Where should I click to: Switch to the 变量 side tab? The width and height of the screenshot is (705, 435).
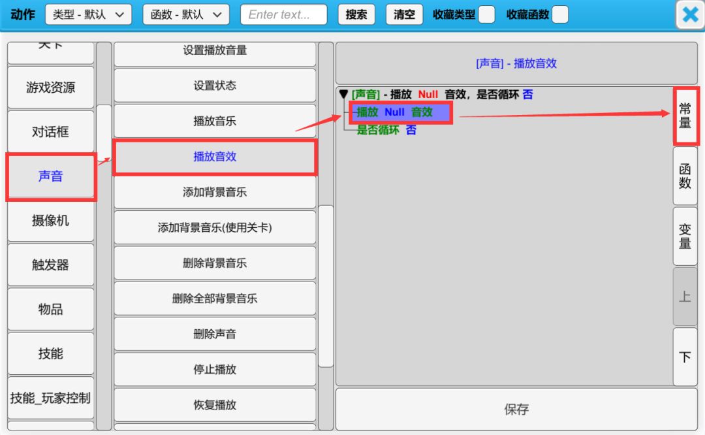pos(685,236)
